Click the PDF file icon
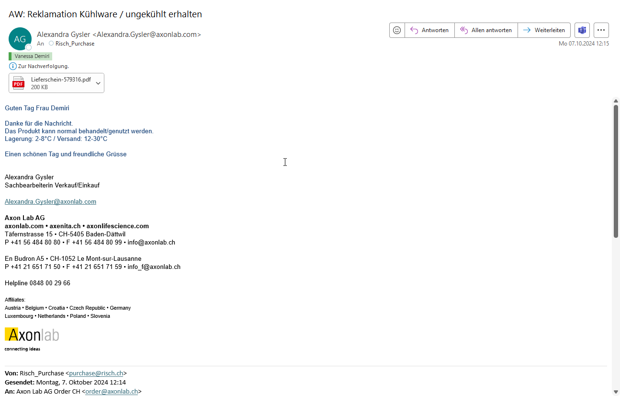The width and height of the screenshot is (620, 396). (19, 83)
